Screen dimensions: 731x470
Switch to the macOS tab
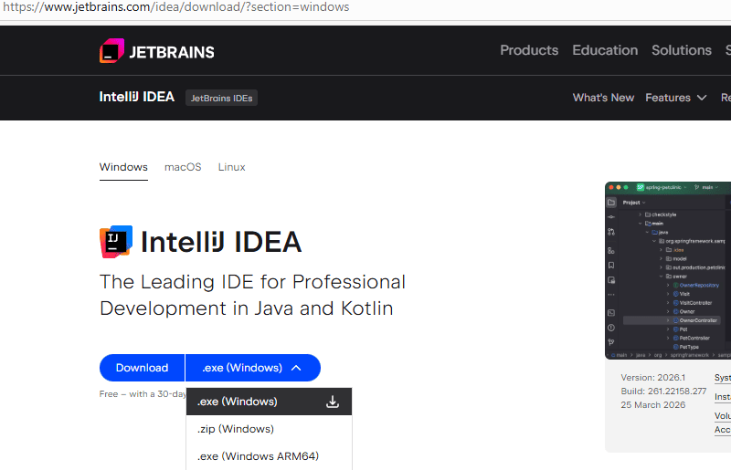[x=183, y=167]
